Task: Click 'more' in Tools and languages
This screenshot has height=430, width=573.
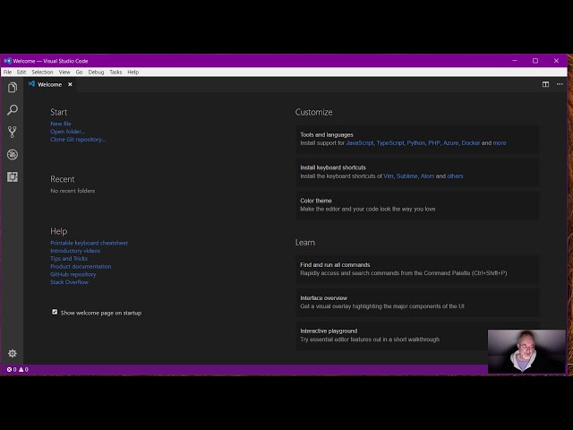Action: (x=500, y=143)
